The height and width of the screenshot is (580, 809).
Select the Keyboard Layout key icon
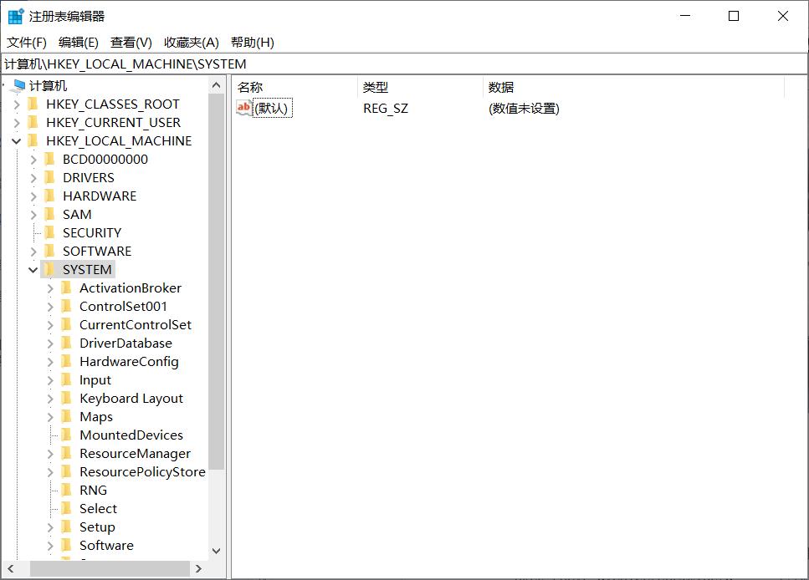[68, 398]
